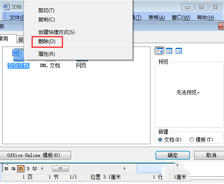The image size is (224, 184).
Task: Select the 文档 radio button
Action: point(160,140)
